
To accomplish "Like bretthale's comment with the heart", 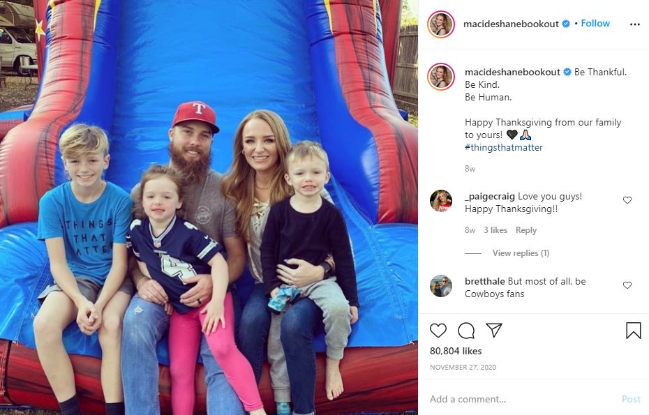I will point(627,285).
